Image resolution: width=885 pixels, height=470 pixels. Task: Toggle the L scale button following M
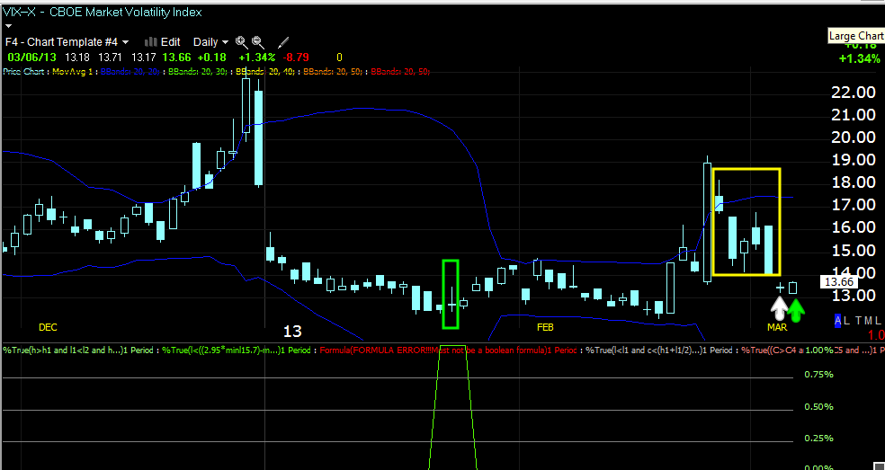point(878,321)
